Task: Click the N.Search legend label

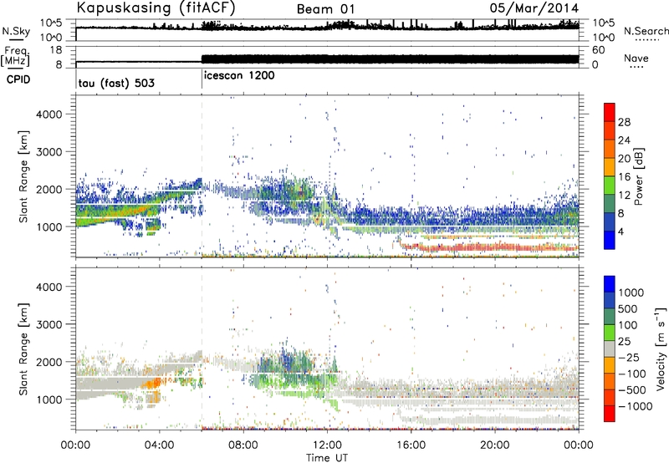Action: point(646,31)
